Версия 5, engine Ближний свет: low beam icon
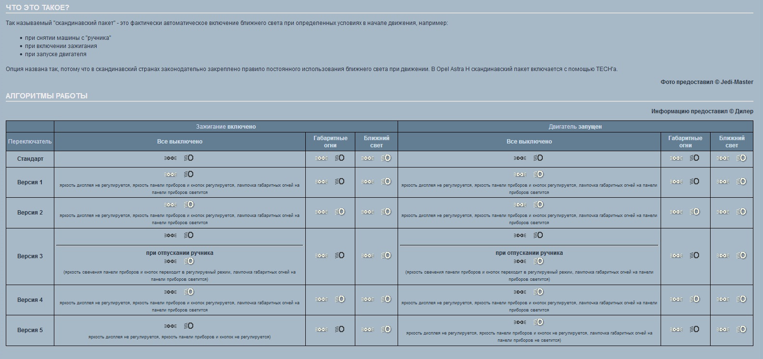 point(741,329)
